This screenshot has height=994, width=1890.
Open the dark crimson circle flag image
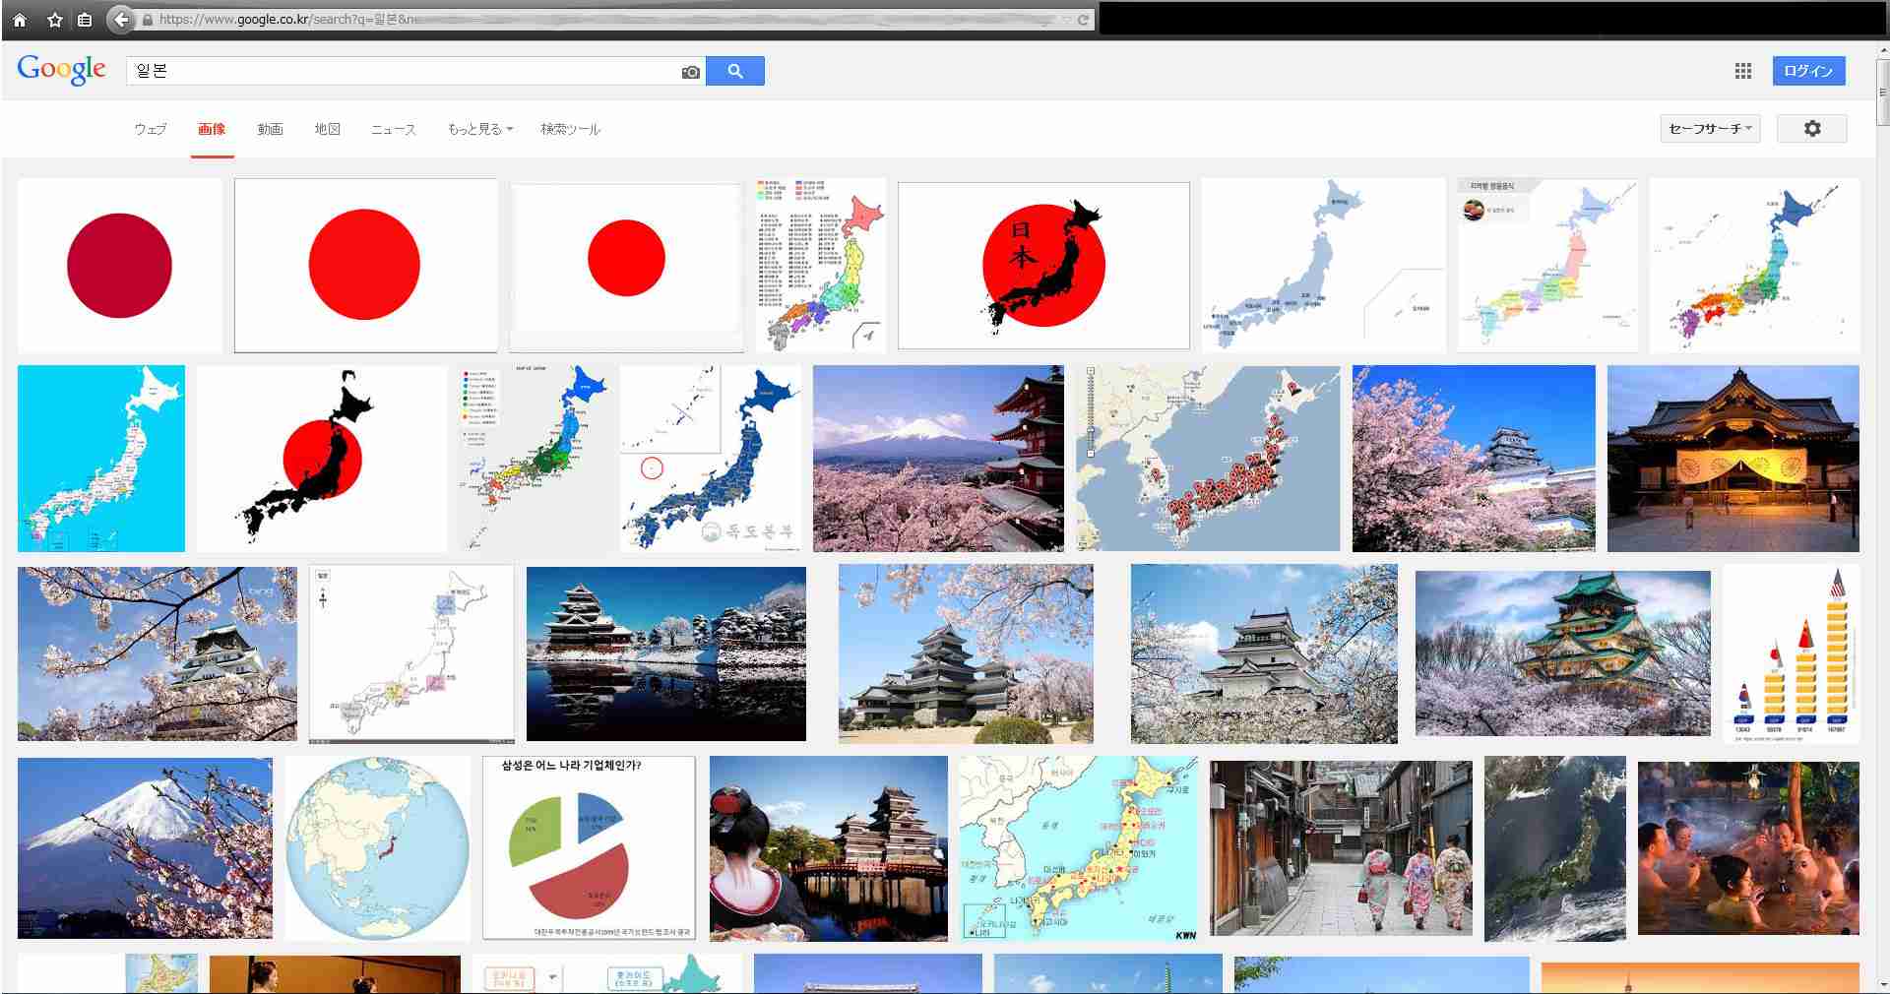[120, 265]
